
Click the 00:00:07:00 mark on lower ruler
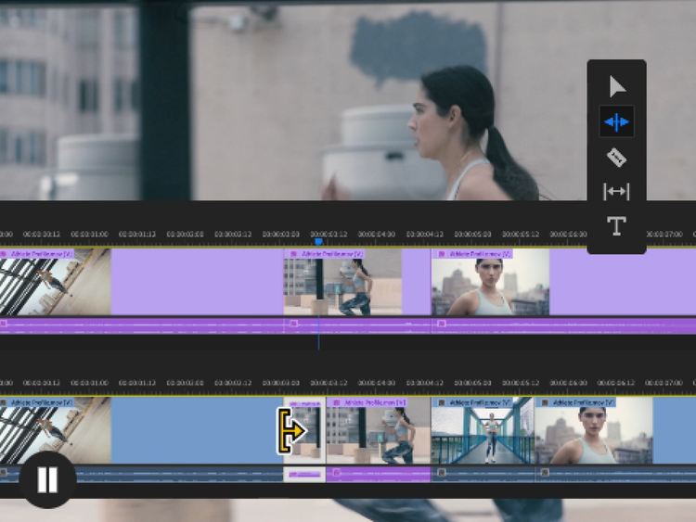(664, 382)
